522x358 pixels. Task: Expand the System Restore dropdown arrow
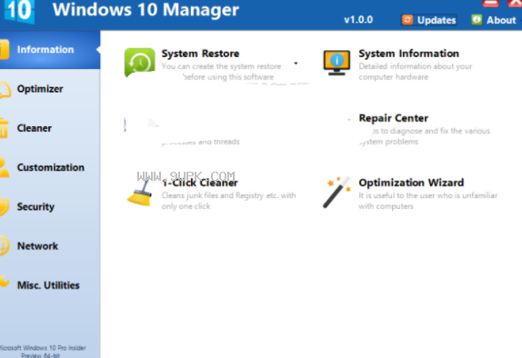[296, 64]
